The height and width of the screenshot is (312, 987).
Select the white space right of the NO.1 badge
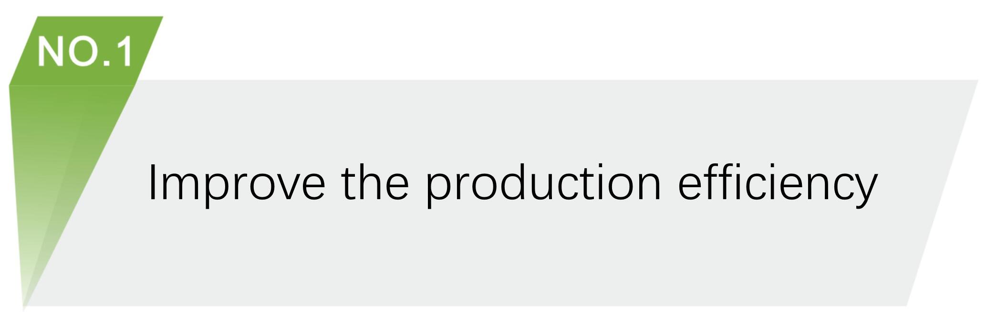[572, 43]
